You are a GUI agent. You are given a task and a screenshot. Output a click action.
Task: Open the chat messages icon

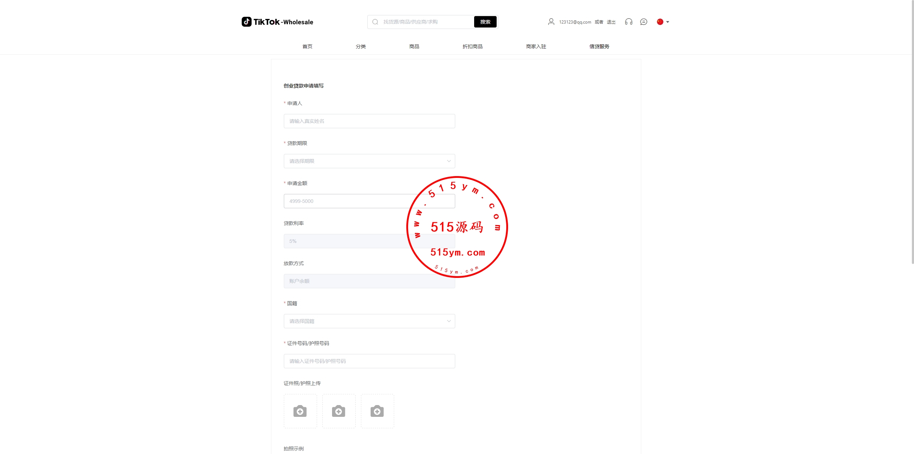coord(643,22)
